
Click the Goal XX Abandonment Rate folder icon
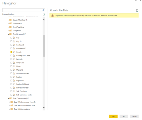click(x=12, y=106)
